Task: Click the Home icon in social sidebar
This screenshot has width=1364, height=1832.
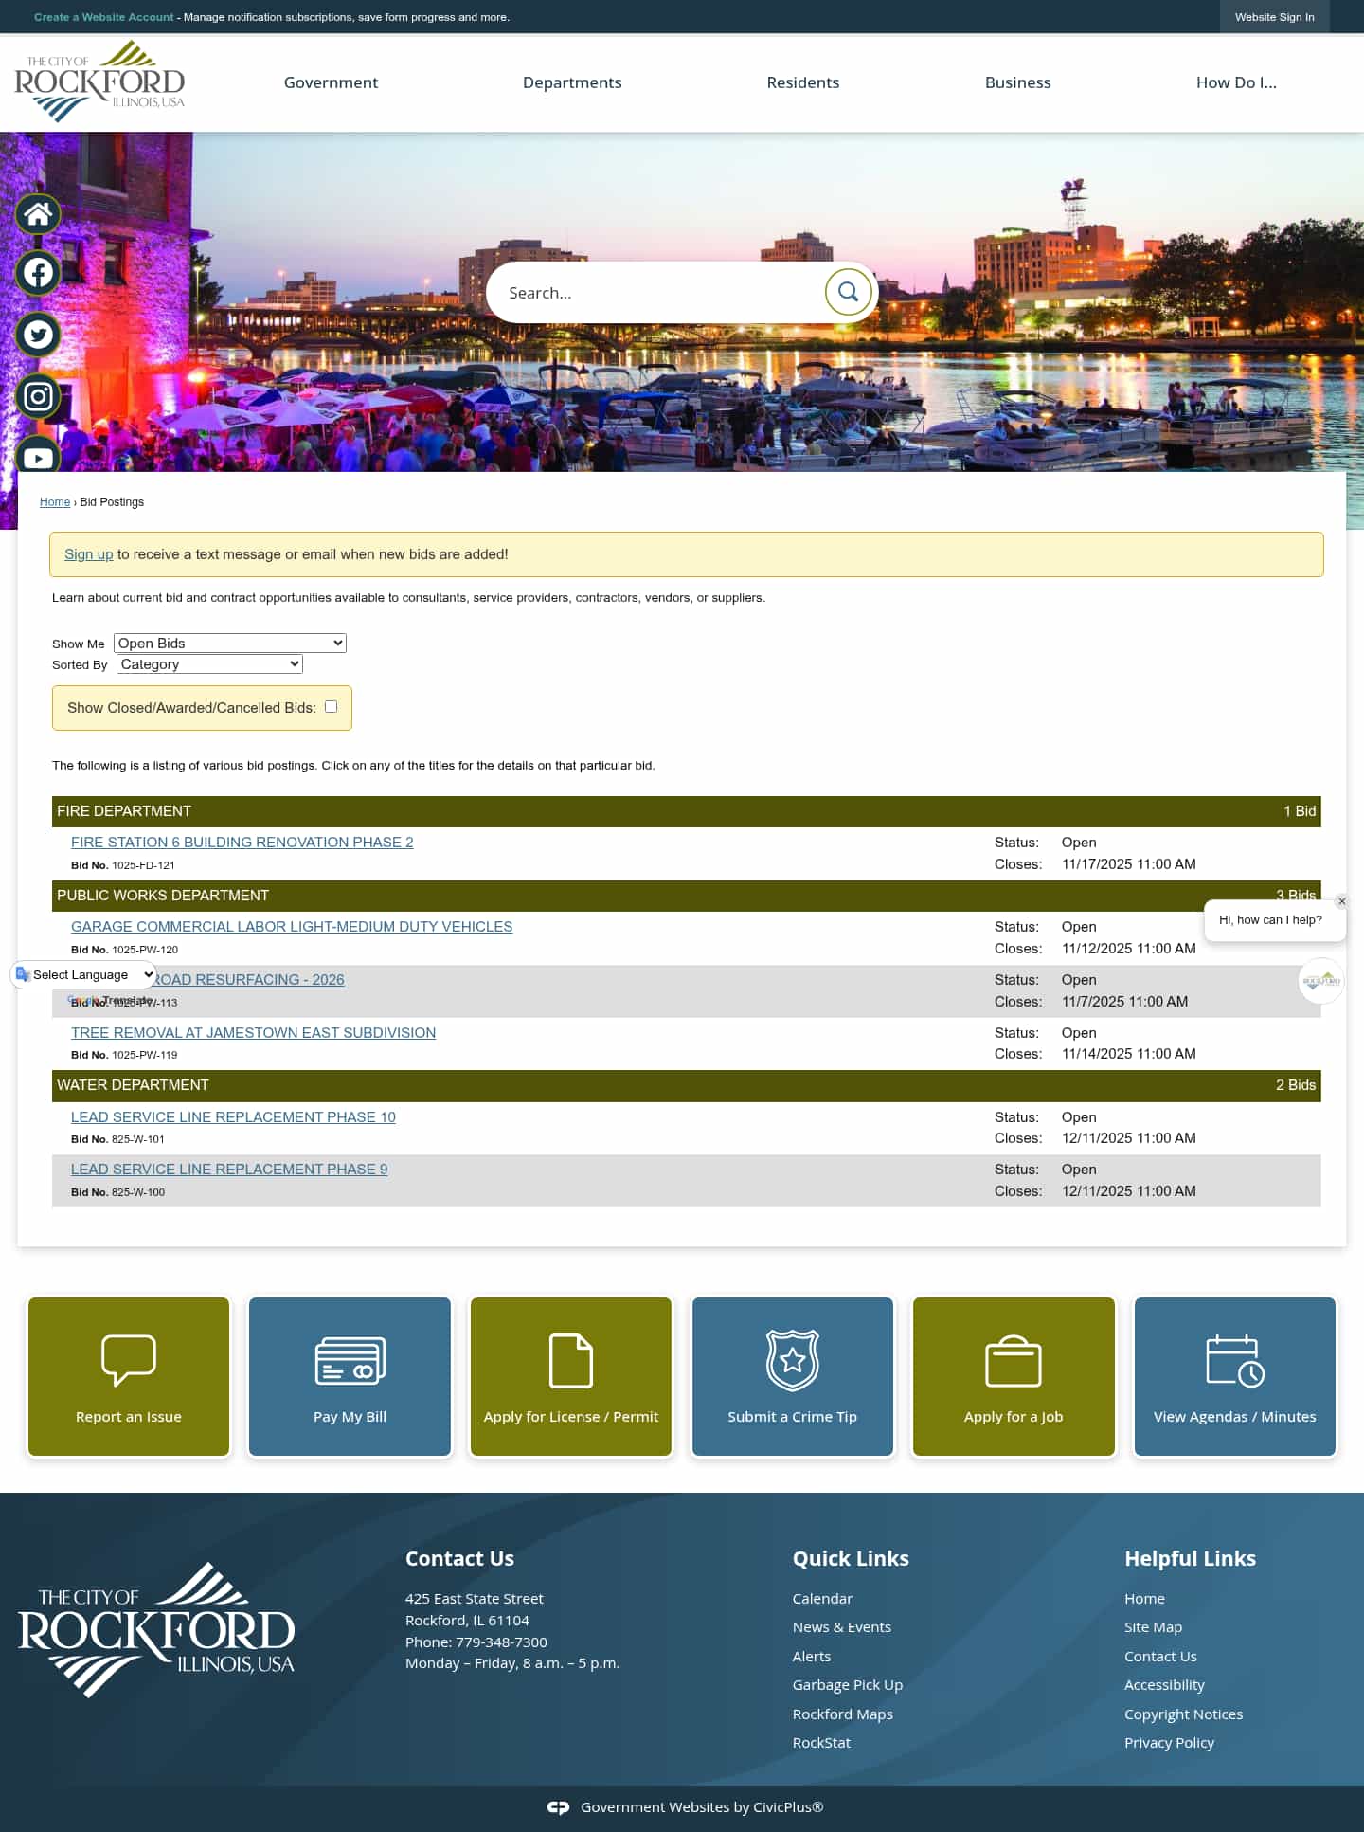Action: pos(38,214)
